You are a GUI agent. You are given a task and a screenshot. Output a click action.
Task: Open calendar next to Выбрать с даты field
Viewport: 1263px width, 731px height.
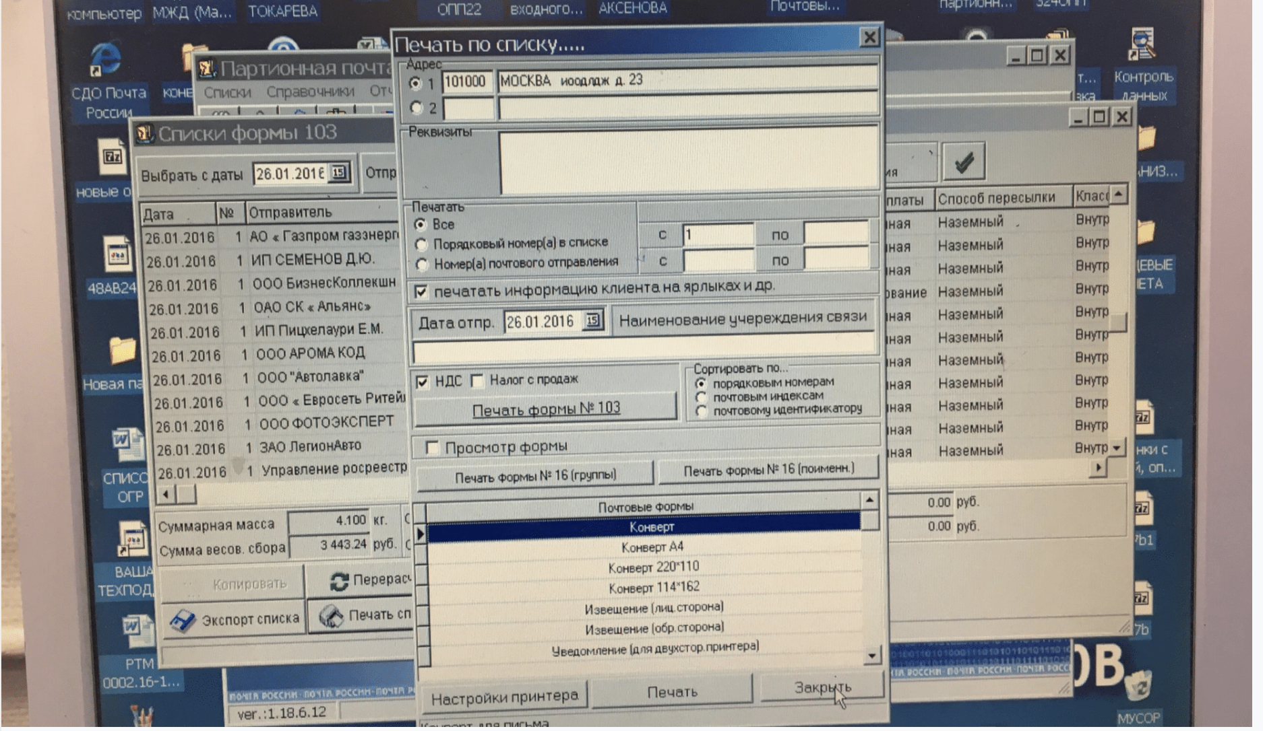tap(339, 173)
